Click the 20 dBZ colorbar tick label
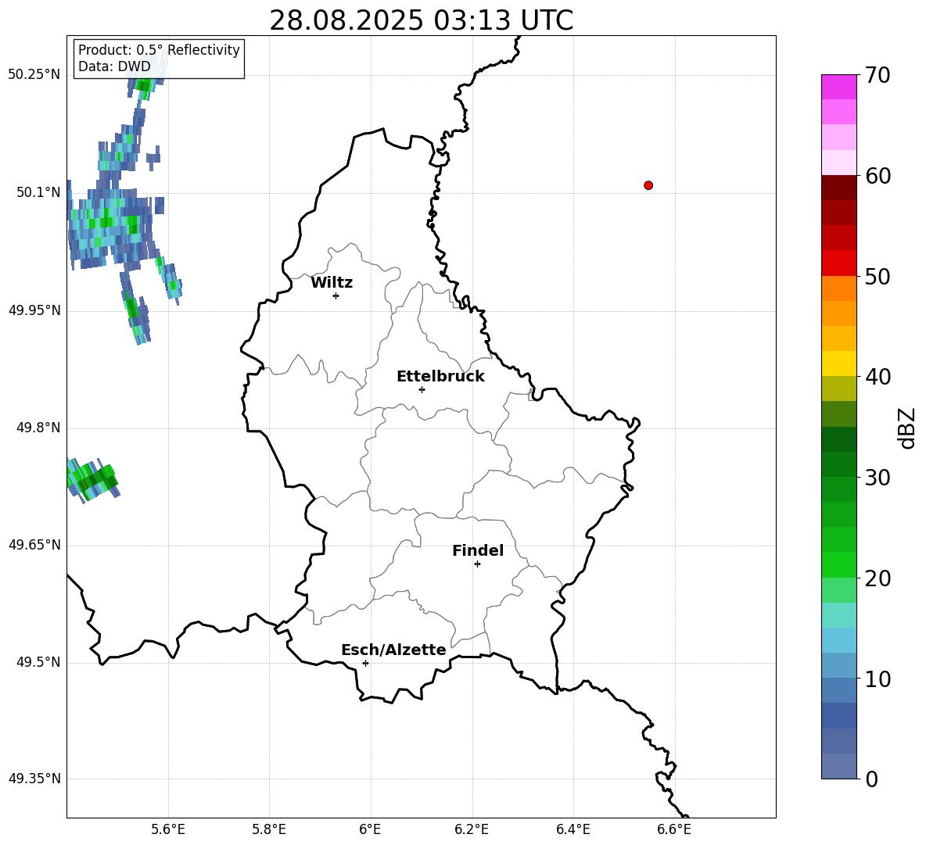Screen dimensions: 926x845 [878, 578]
